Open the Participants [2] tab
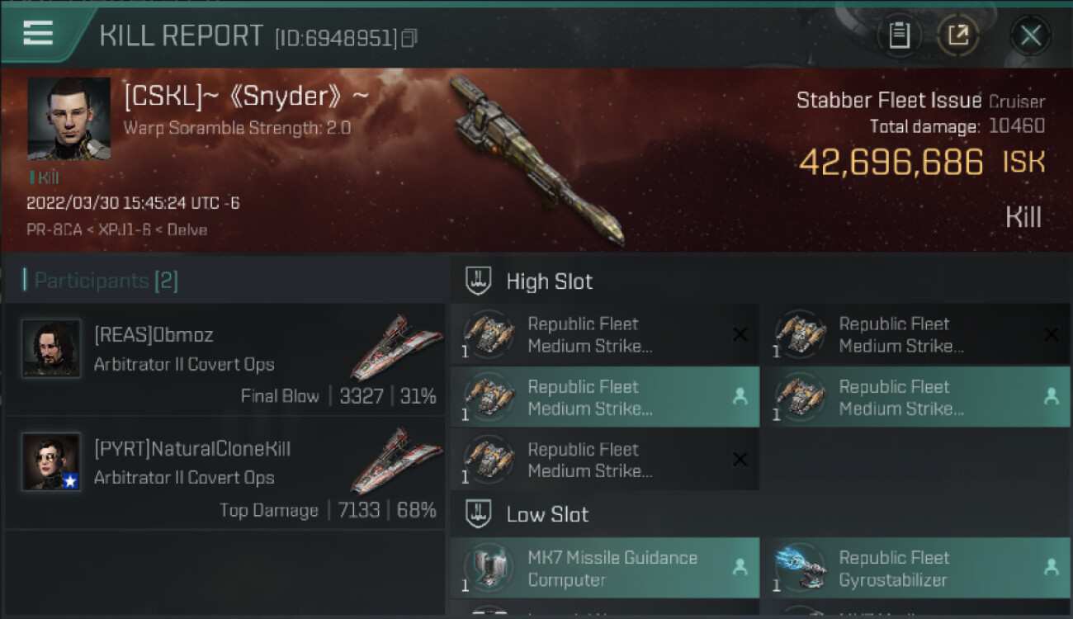The height and width of the screenshot is (619, 1073). 101,281
